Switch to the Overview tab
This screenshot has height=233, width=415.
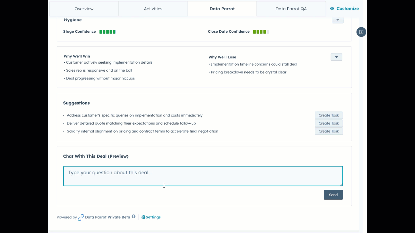pyautogui.click(x=84, y=9)
